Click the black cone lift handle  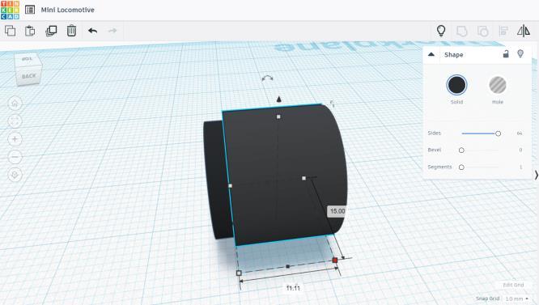tap(278, 99)
